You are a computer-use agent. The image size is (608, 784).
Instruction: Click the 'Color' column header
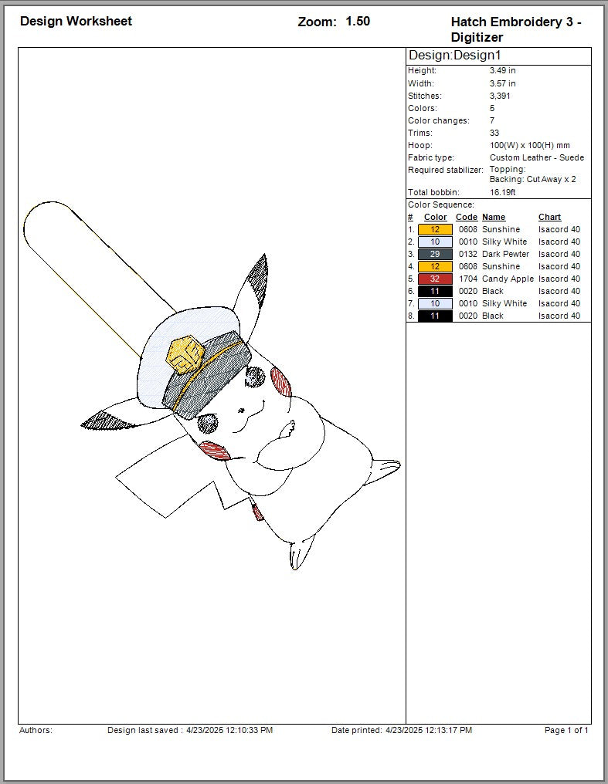[x=436, y=217]
